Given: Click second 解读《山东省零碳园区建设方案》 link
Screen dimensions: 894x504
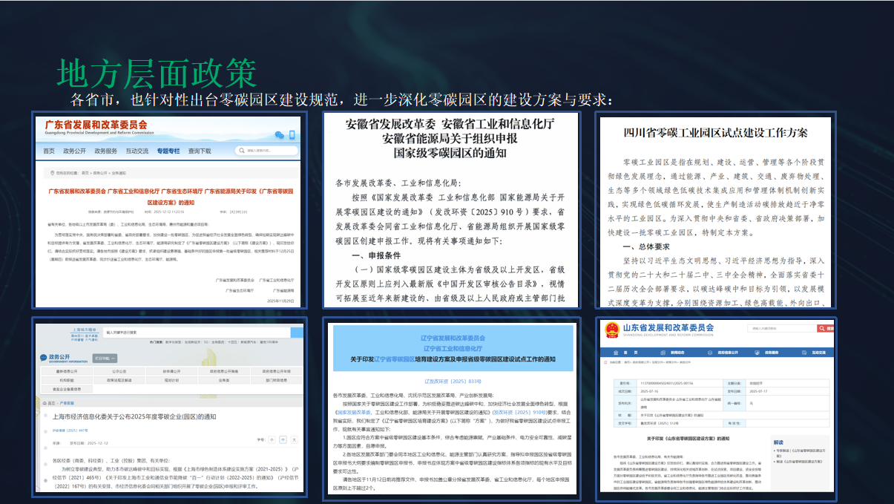Looking at the screenshot, I should click(x=799, y=462).
